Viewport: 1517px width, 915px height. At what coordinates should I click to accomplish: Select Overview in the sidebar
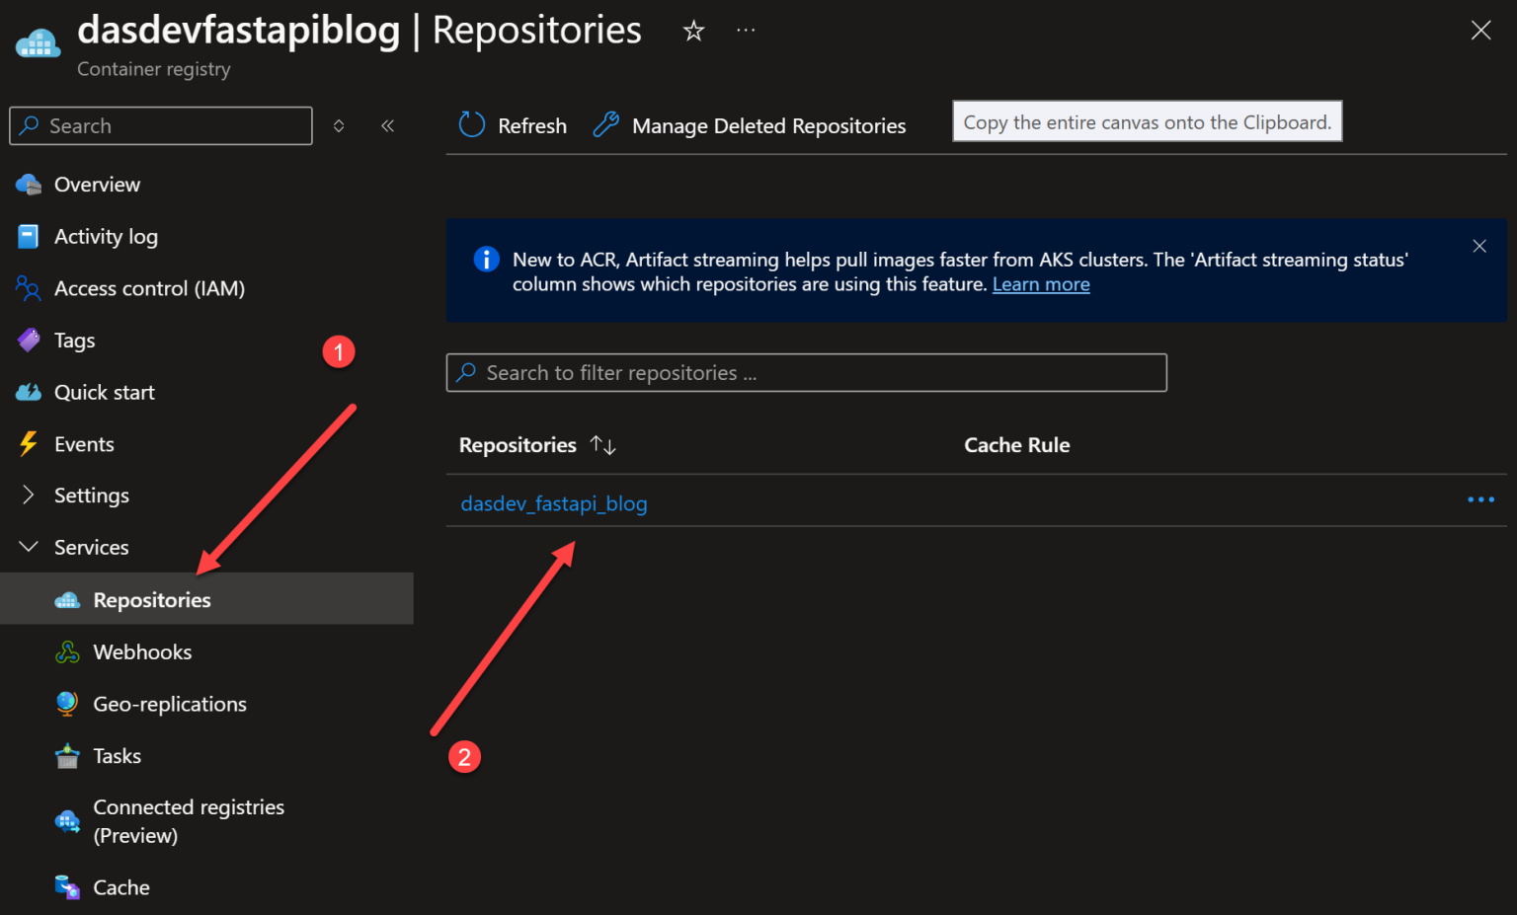[x=97, y=184]
